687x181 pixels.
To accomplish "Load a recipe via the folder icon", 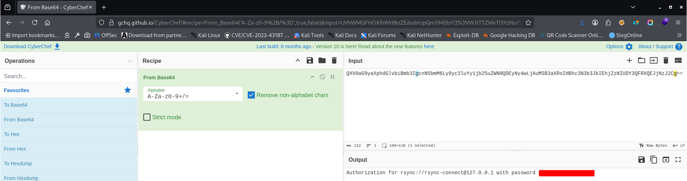I will (x=322, y=61).
